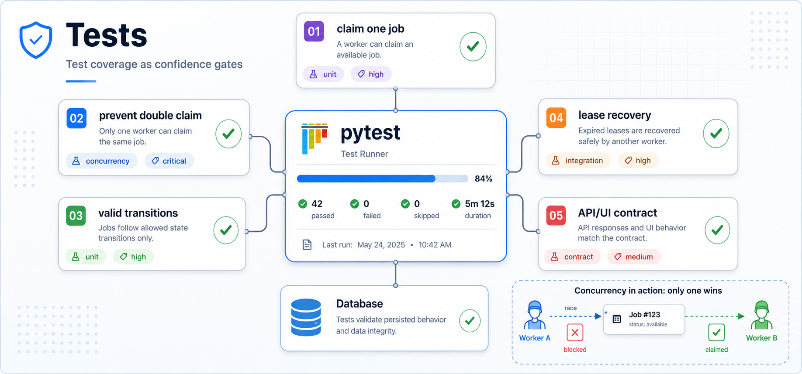802x374 pixels.
Task: Click the "status: available" text
Action: 648,325
